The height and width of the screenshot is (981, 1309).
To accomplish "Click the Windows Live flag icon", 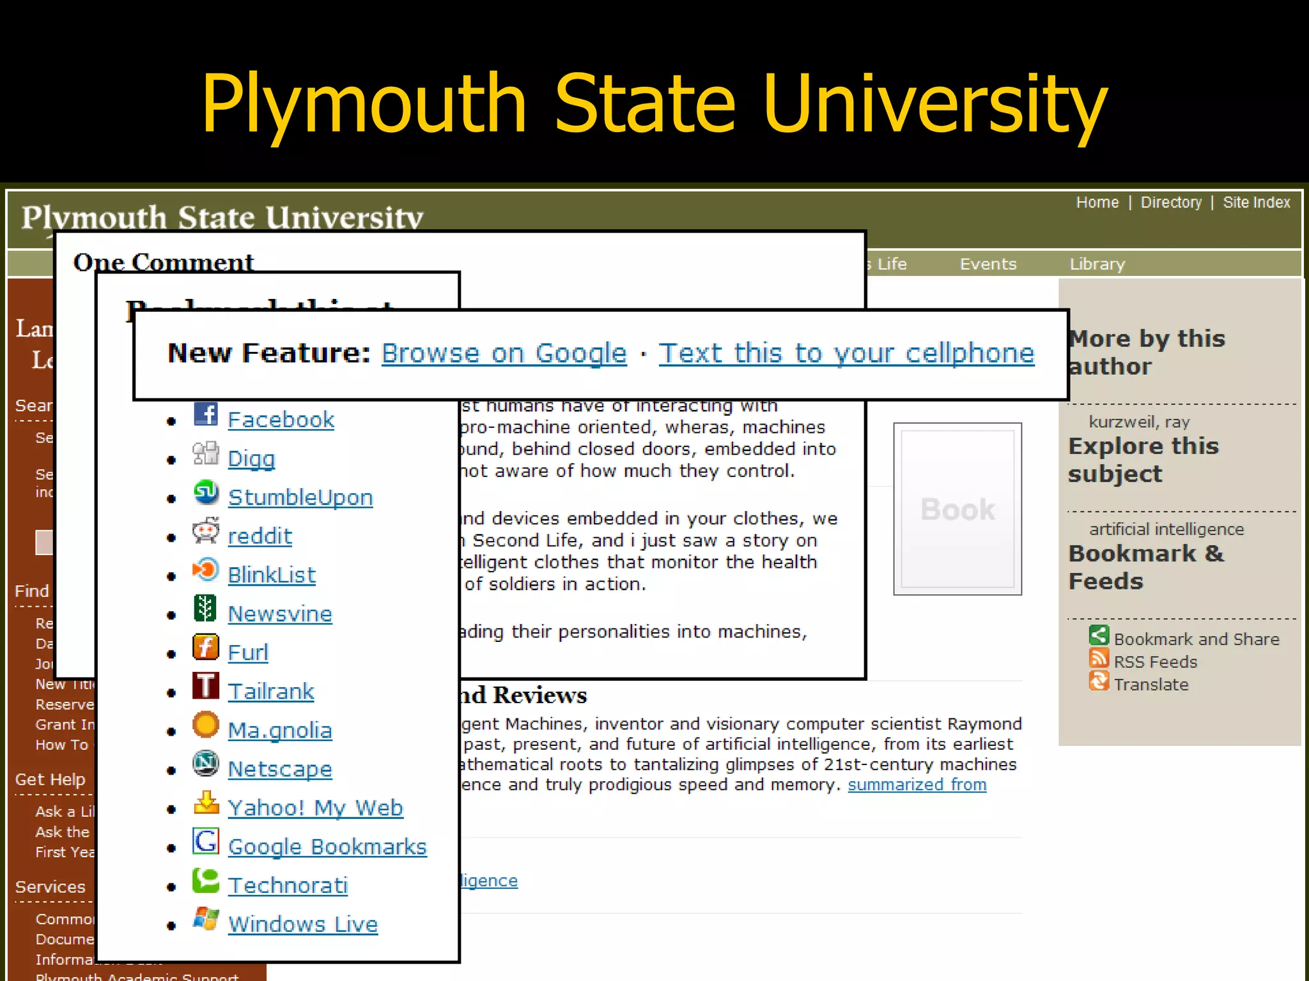I will click(x=206, y=919).
